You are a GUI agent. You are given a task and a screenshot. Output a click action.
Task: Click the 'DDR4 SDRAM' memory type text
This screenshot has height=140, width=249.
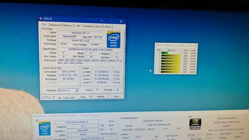tap(172, 136)
